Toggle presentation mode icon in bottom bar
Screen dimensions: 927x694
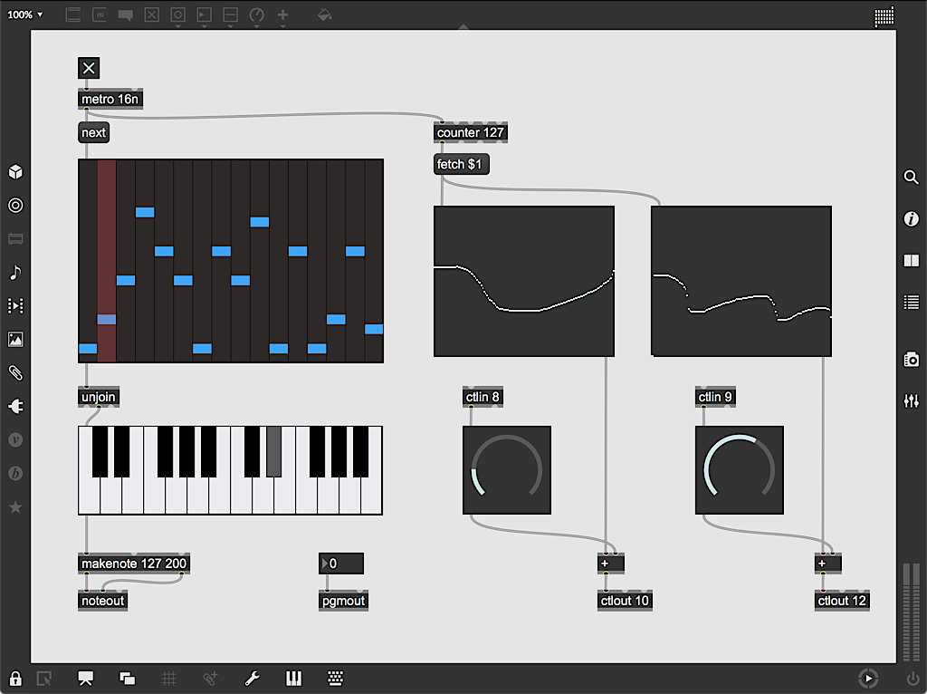coord(86,678)
